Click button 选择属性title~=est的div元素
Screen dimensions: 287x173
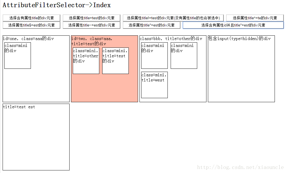[x=92, y=25]
